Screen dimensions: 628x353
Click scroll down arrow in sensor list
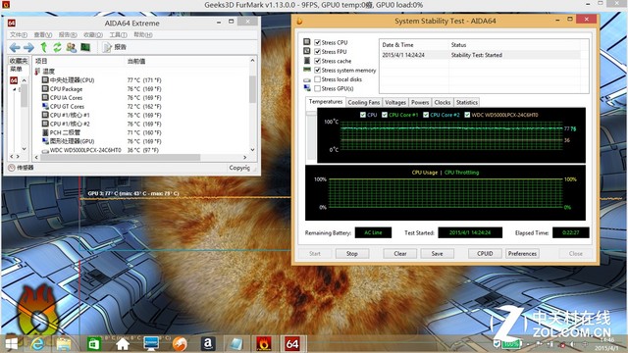tap(252, 150)
